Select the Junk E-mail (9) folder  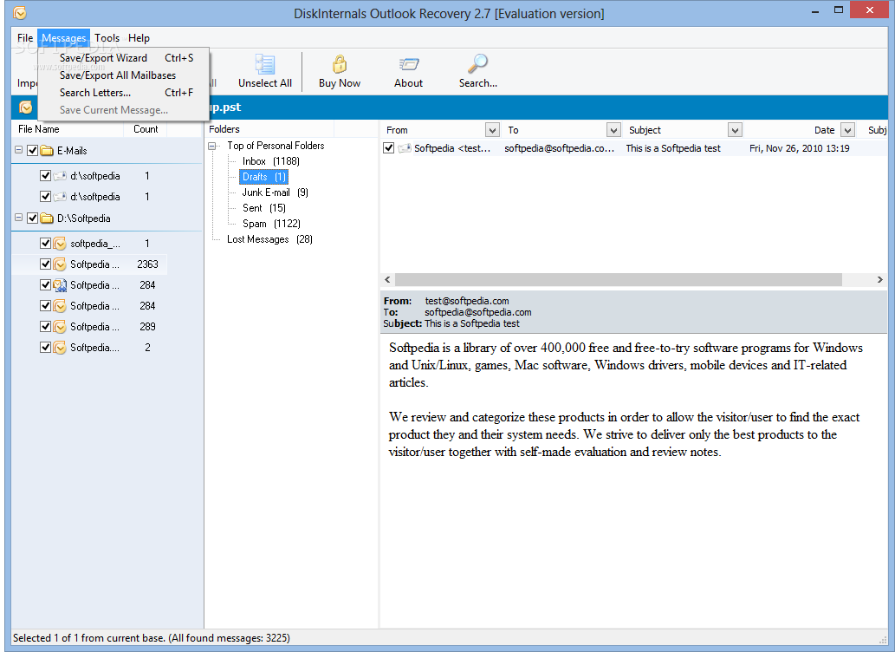tap(276, 192)
